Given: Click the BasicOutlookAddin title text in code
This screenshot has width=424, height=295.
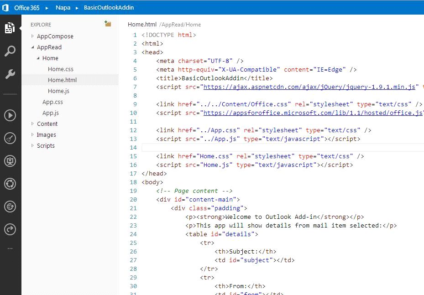Looking at the screenshot, I should [213, 78].
